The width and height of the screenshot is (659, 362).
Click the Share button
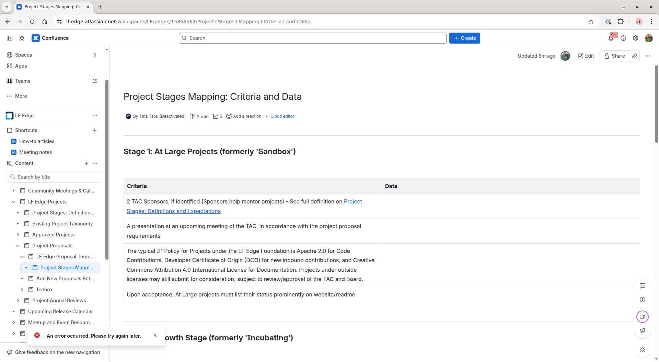click(614, 56)
